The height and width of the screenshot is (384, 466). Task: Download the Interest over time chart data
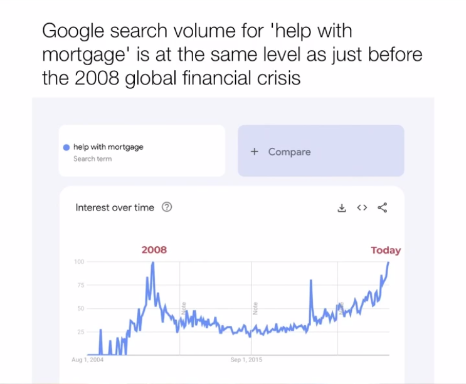coord(342,208)
